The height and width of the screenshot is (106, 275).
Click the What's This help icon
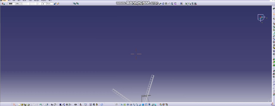[47, 105]
